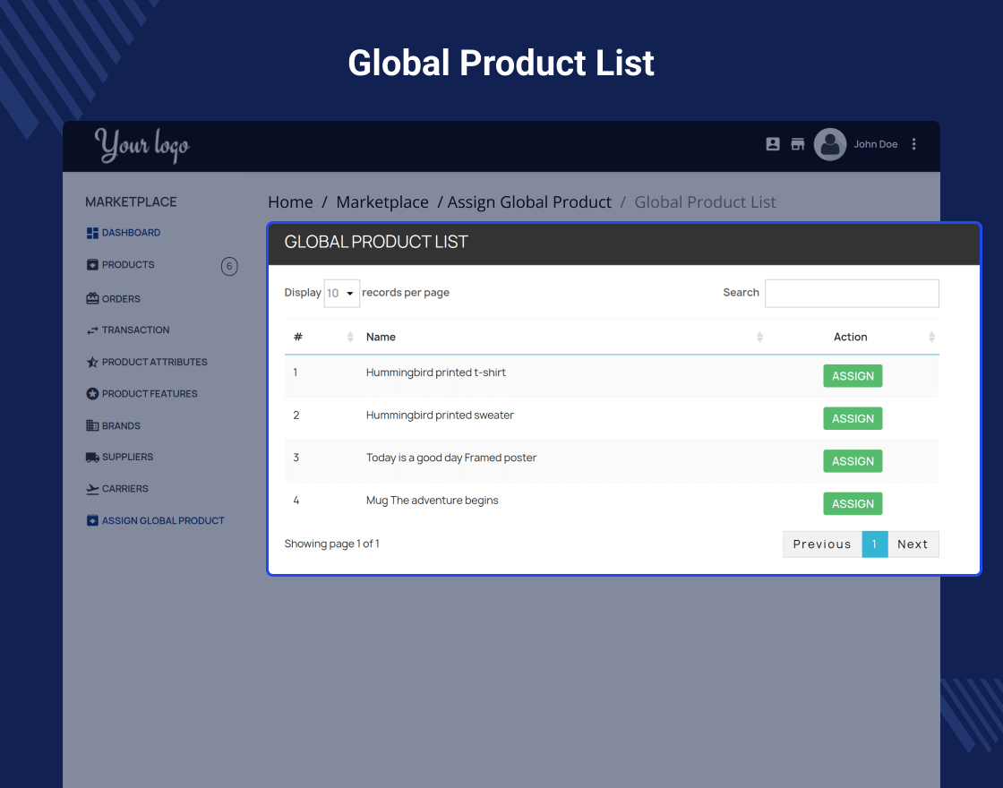
Task: Sort by the Action column arrows
Action: (931, 337)
